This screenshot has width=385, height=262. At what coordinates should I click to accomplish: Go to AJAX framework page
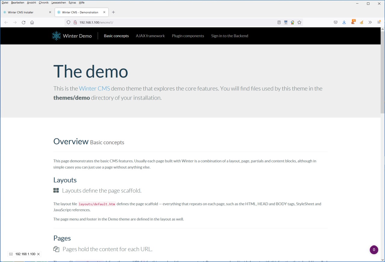(x=150, y=36)
